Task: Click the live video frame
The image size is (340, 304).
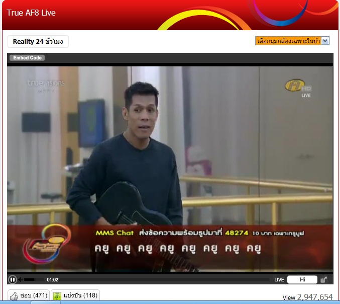Action: pyautogui.click(x=170, y=169)
